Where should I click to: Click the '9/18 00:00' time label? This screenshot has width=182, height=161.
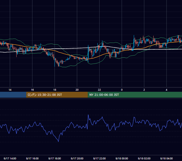point(122,158)
